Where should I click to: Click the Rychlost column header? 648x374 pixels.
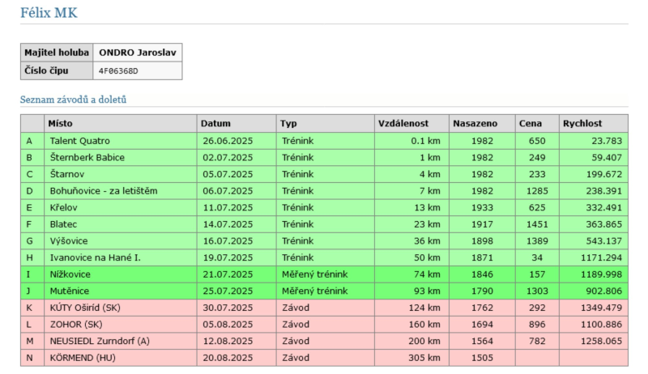point(582,123)
